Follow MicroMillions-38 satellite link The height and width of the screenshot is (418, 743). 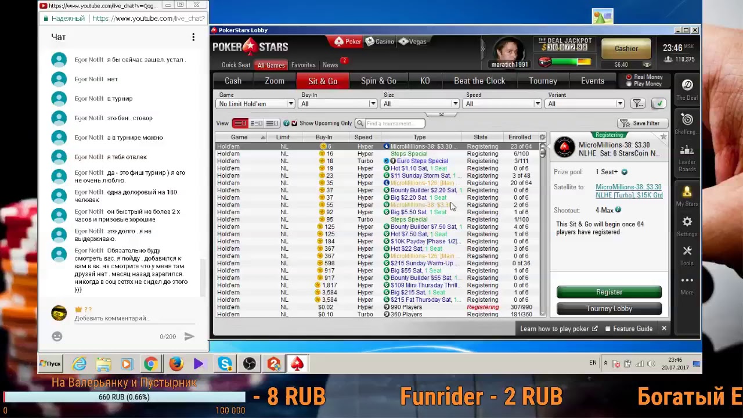pos(629,191)
